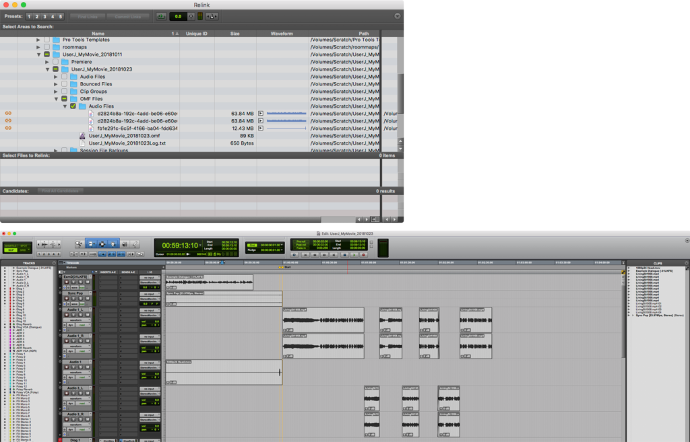This screenshot has height=442, width=690.
Task: Play the waveform preview of first d2824b8a file
Action: [261, 113]
